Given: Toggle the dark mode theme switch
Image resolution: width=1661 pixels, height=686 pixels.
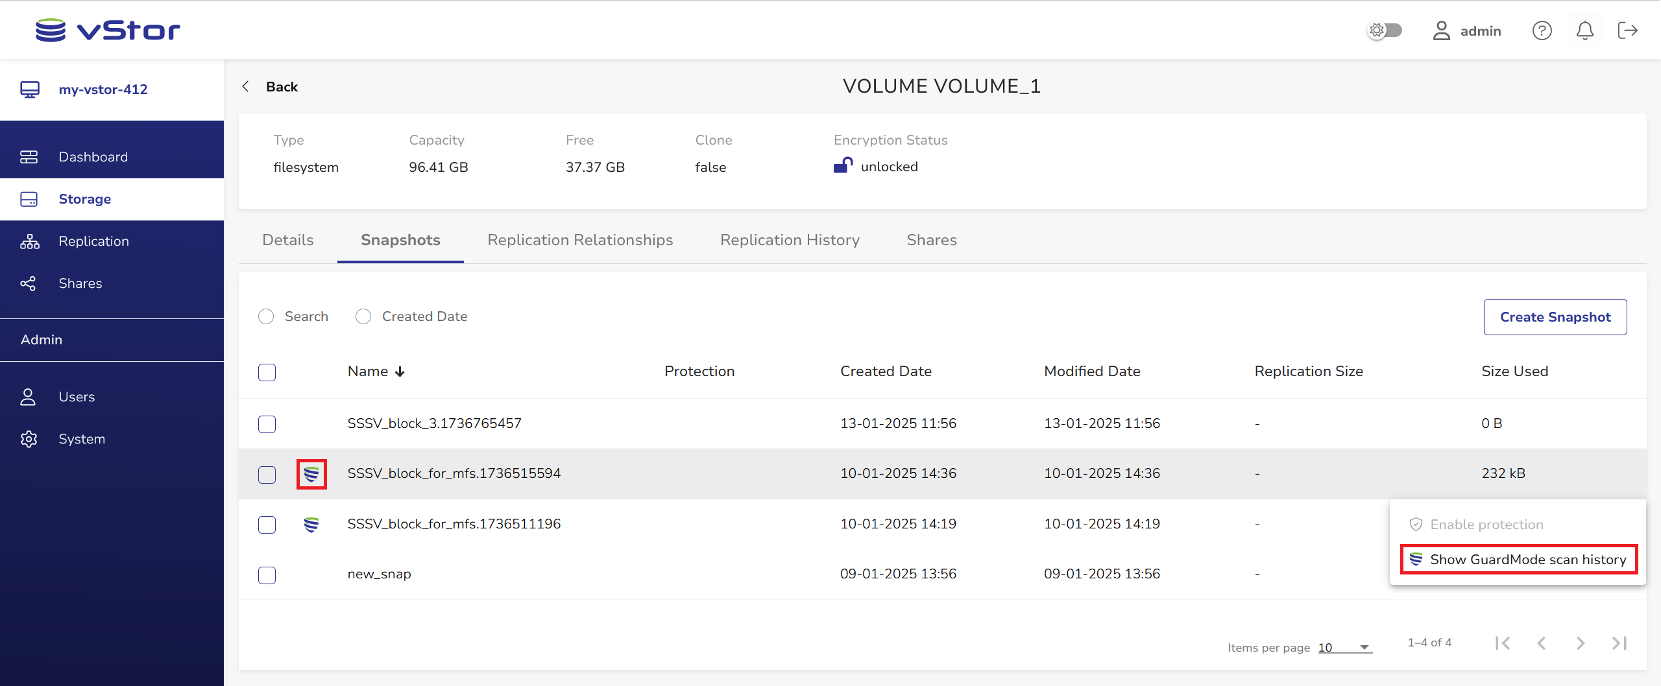Looking at the screenshot, I should (1385, 30).
